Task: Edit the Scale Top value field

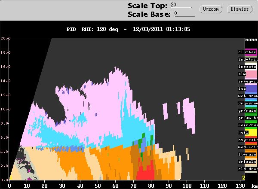Action: [181, 5]
